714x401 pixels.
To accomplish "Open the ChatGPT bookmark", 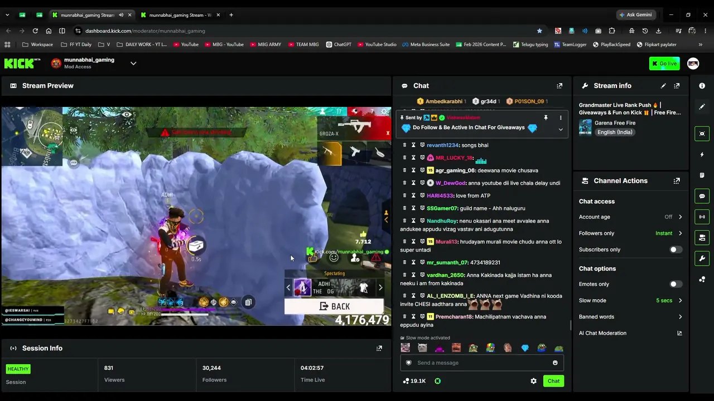I will 339,45.
